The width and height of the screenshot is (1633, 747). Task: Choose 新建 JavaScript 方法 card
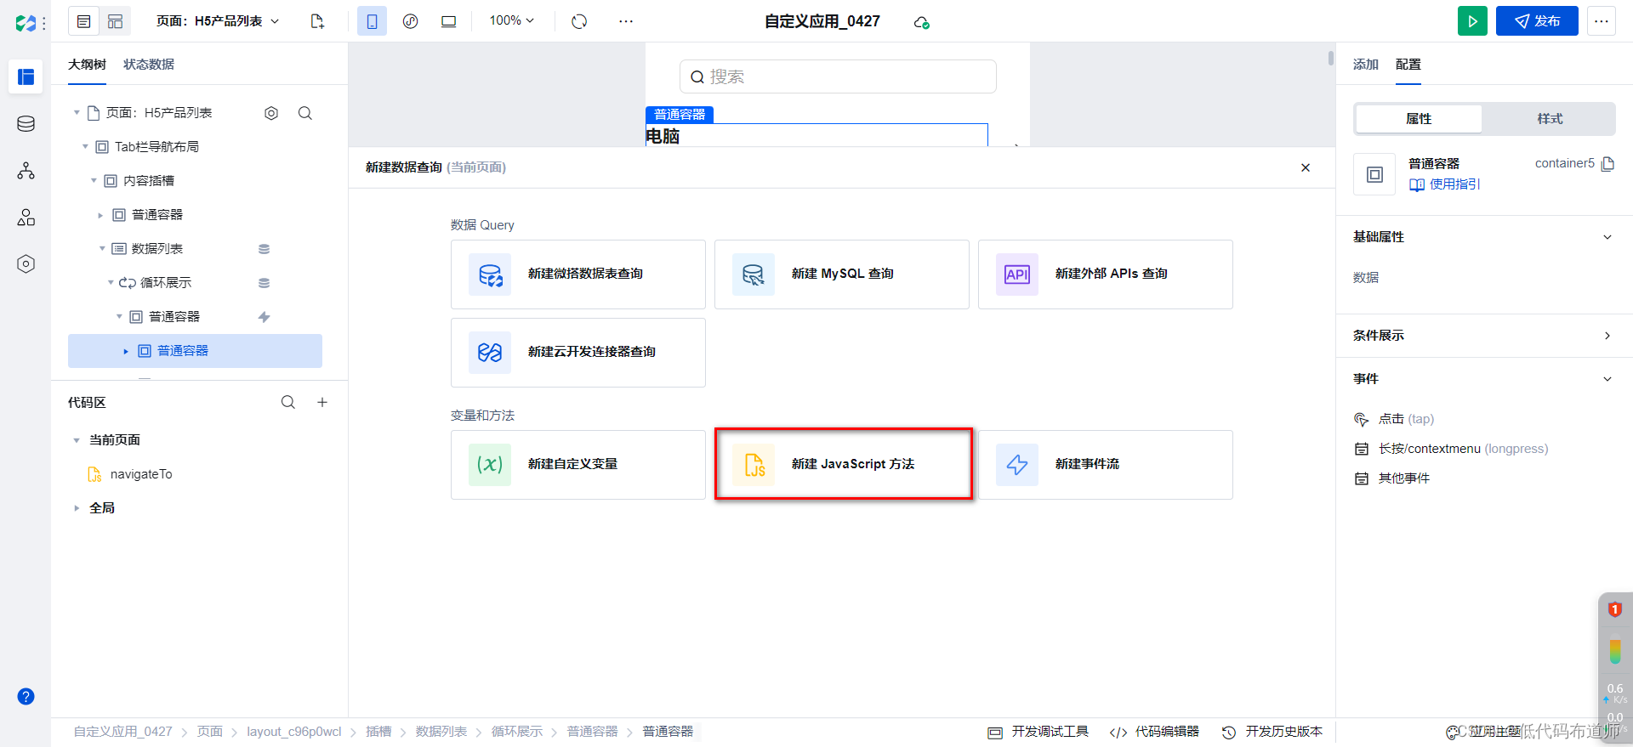pyautogui.click(x=842, y=465)
